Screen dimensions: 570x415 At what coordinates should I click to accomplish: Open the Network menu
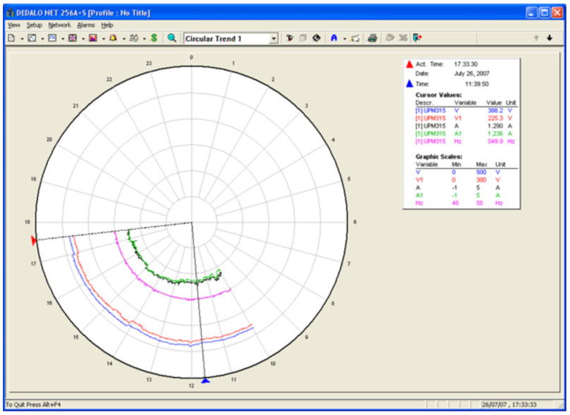[x=60, y=25]
